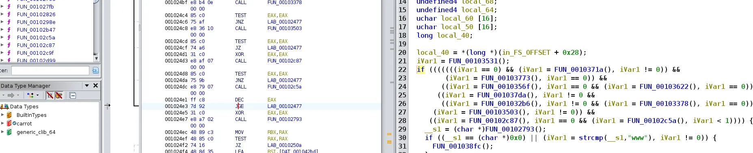Select BuiltInTypes label in Data Types

[32, 115]
